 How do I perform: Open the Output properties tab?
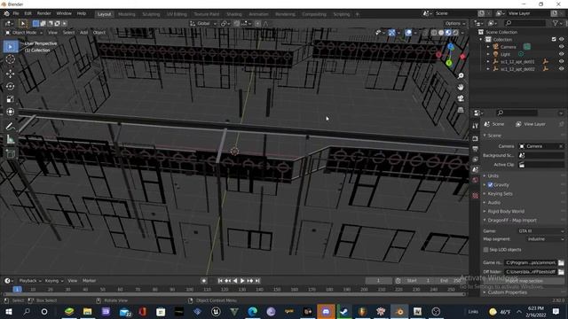coord(476,149)
